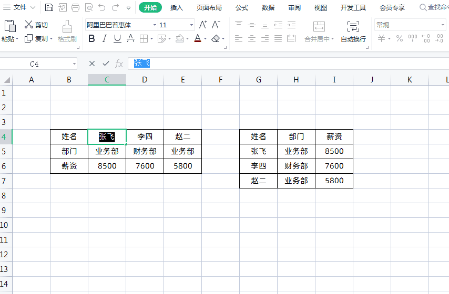Confirm formula bar entry checkmark

pos(106,64)
